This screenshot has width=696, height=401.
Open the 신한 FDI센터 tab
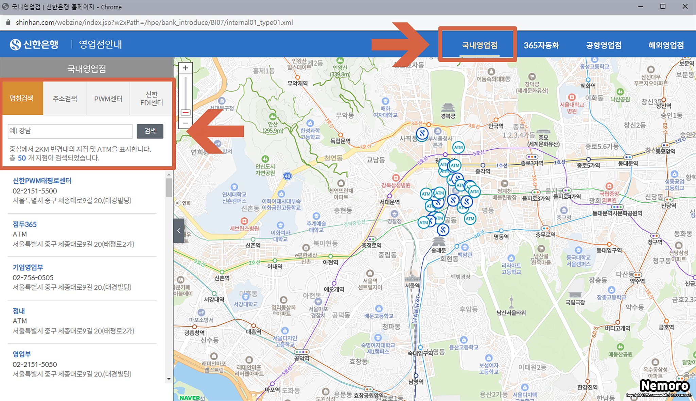click(152, 99)
